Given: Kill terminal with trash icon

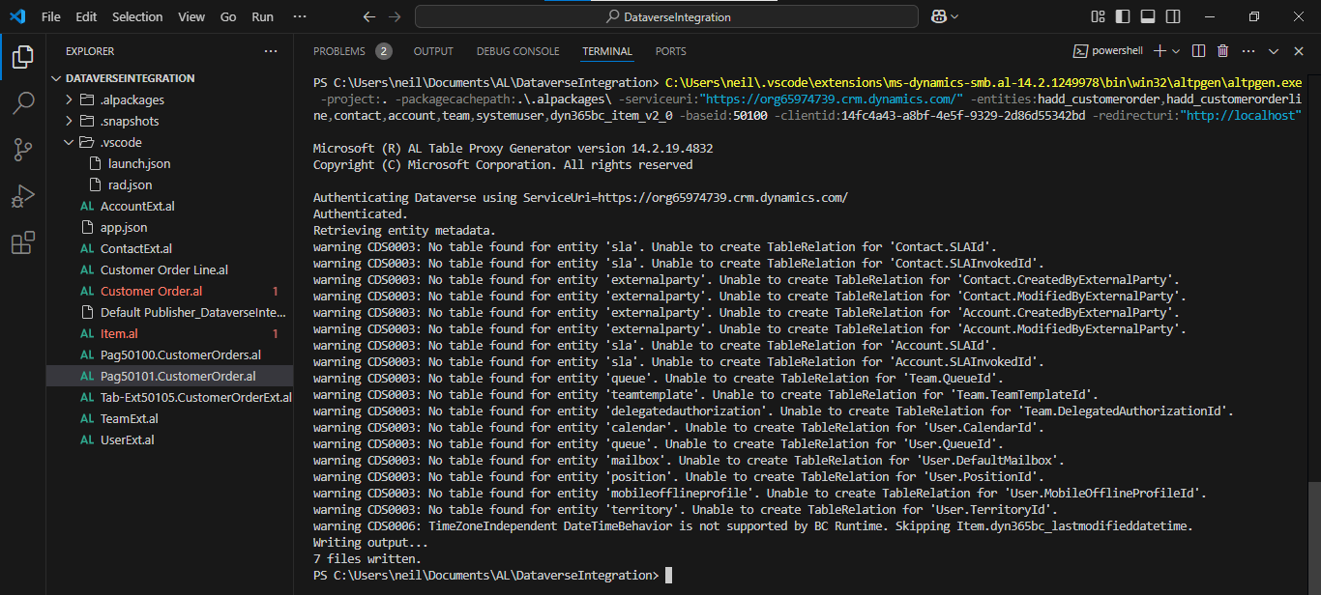Looking at the screenshot, I should [x=1222, y=51].
